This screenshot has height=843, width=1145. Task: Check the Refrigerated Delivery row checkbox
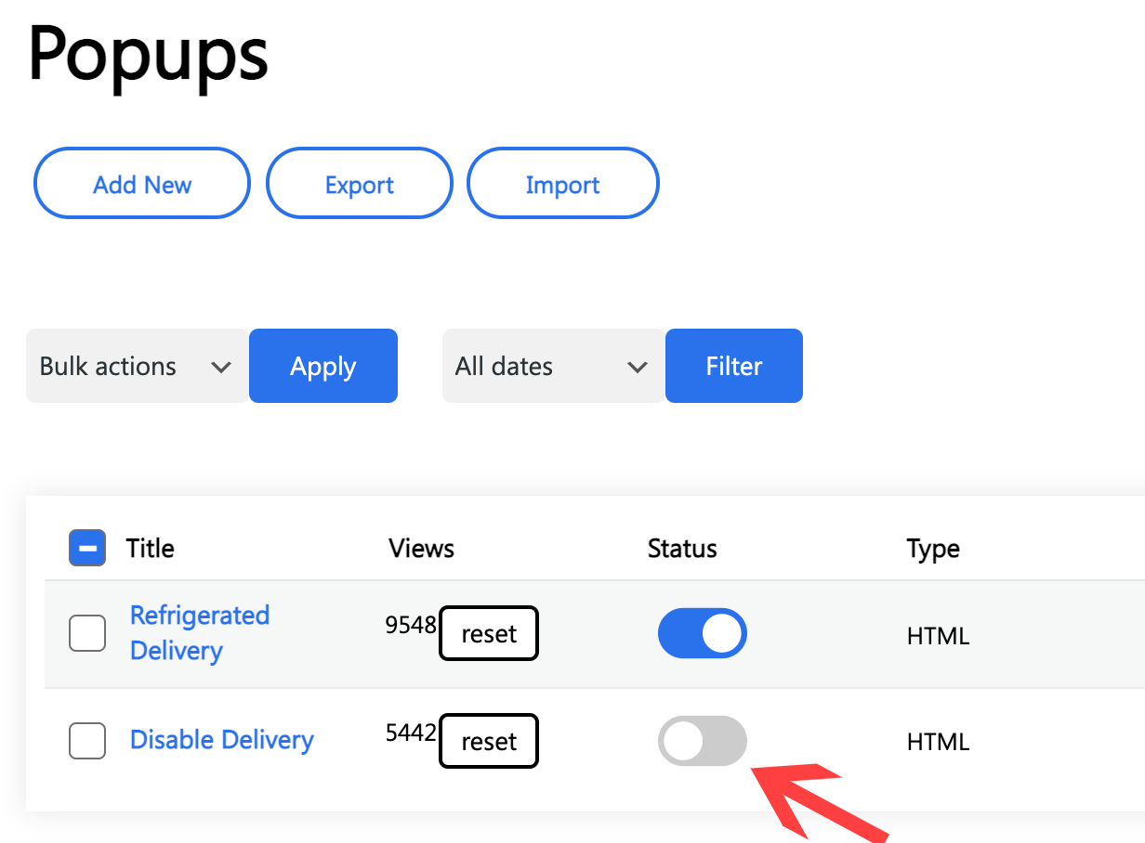pyautogui.click(x=87, y=634)
